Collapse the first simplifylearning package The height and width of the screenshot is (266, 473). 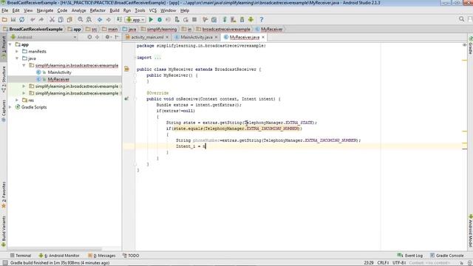tap(24, 65)
